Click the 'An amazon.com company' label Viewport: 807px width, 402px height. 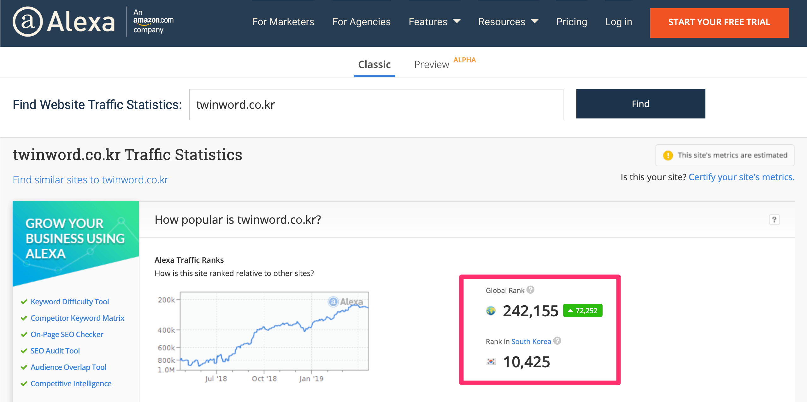pos(153,21)
